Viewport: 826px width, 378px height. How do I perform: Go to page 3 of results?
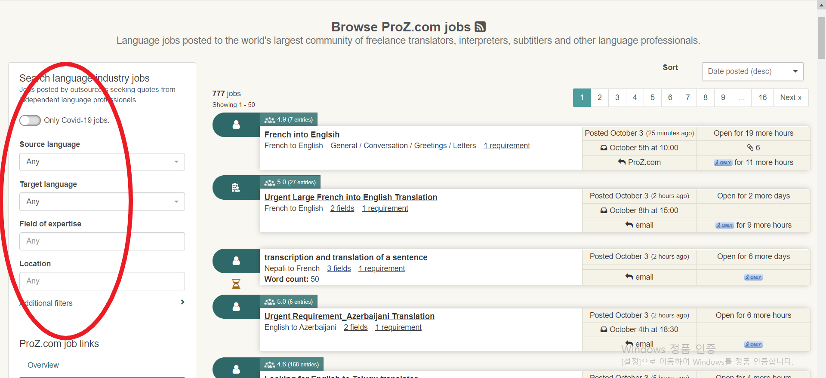(617, 98)
